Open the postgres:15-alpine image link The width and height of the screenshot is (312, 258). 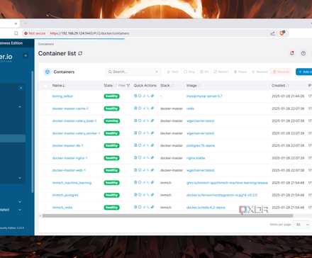tap(201, 145)
